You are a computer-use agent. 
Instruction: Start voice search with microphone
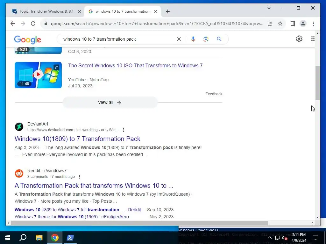tap(193, 39)
